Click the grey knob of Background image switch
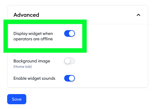This screenshot has height=109, width=154. pos(67,61)
